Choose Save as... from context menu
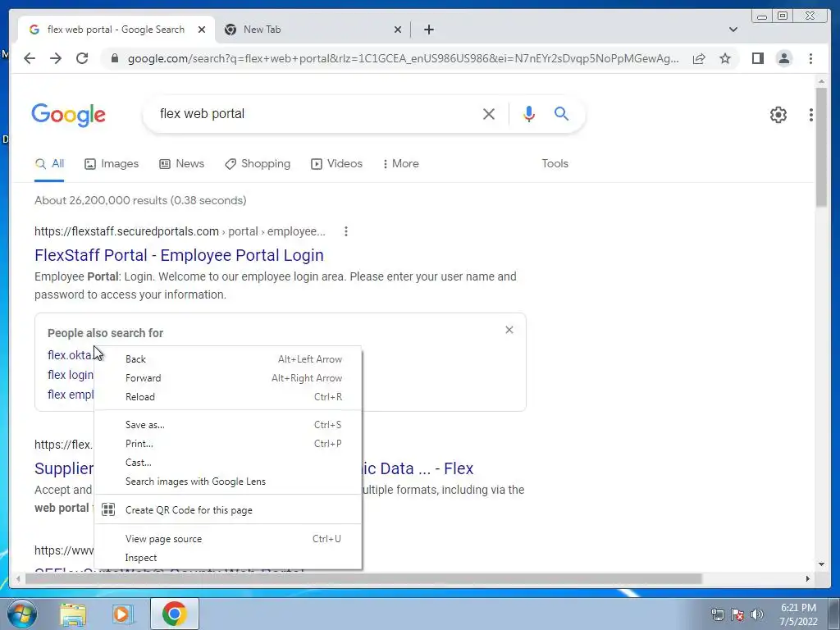Image resolution: width=840 pixels, height=630 pixels. [x=228, y=424]
